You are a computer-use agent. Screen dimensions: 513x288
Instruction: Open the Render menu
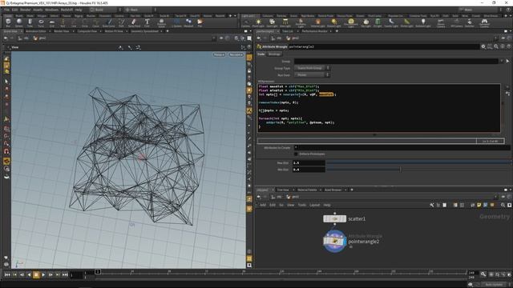[26, 10]
